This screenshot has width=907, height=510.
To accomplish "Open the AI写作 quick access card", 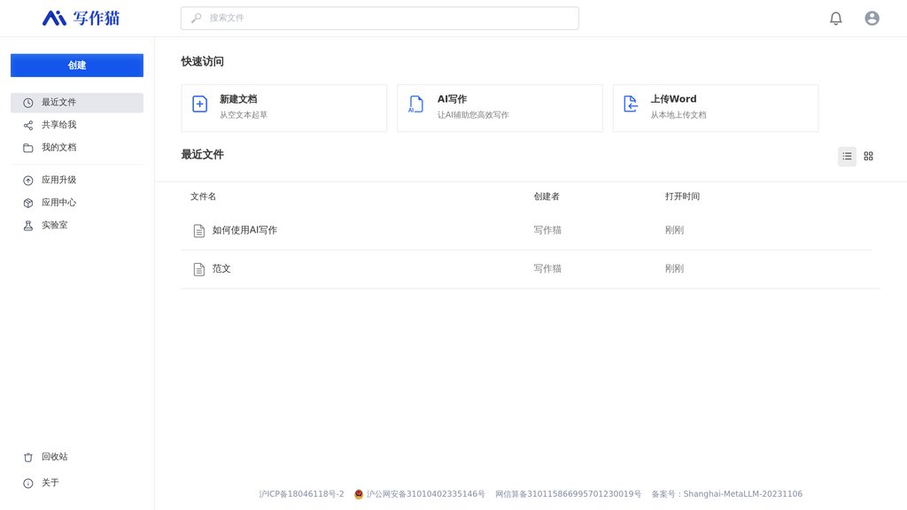I will point(500,107).
